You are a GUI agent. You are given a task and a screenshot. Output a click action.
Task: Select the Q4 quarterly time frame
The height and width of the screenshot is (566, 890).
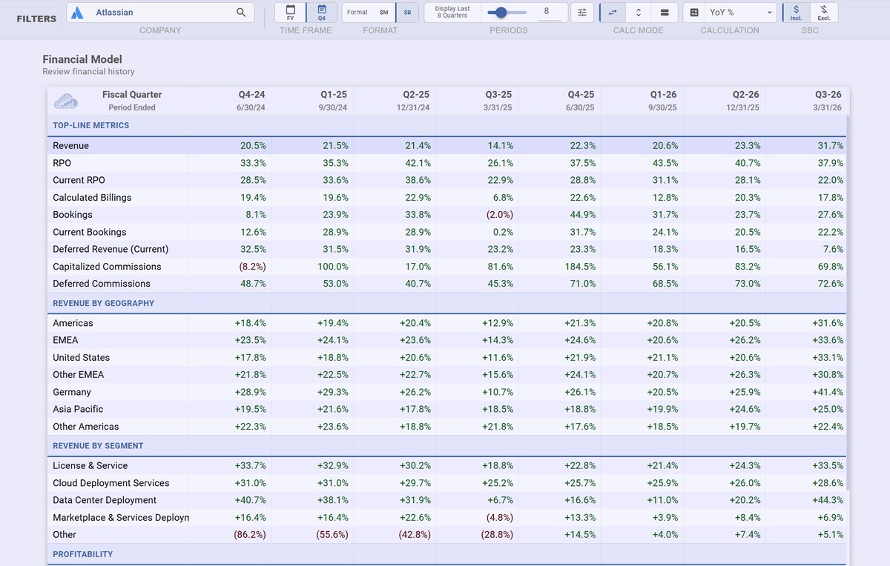(322, 13)
